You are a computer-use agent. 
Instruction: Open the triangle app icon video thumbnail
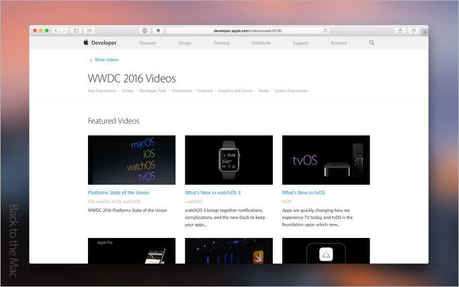(x=326, y=251)
